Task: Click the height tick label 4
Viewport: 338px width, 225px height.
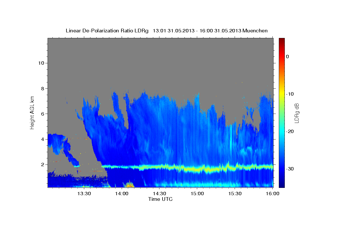Action: (x=42, y=139)
